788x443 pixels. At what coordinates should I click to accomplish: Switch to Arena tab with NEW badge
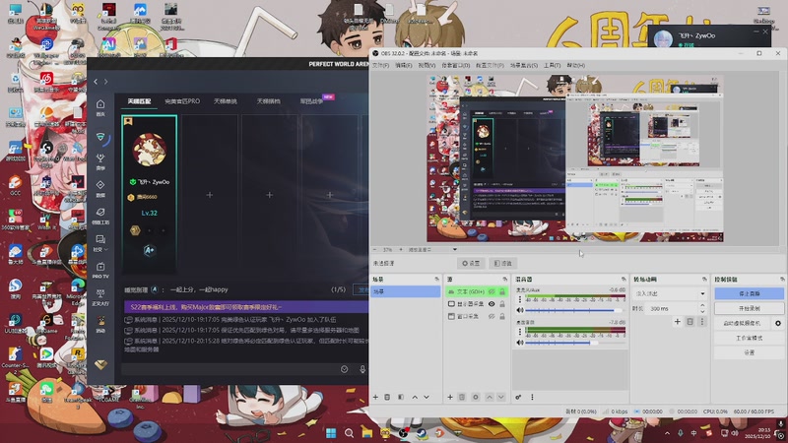[311, 101]
